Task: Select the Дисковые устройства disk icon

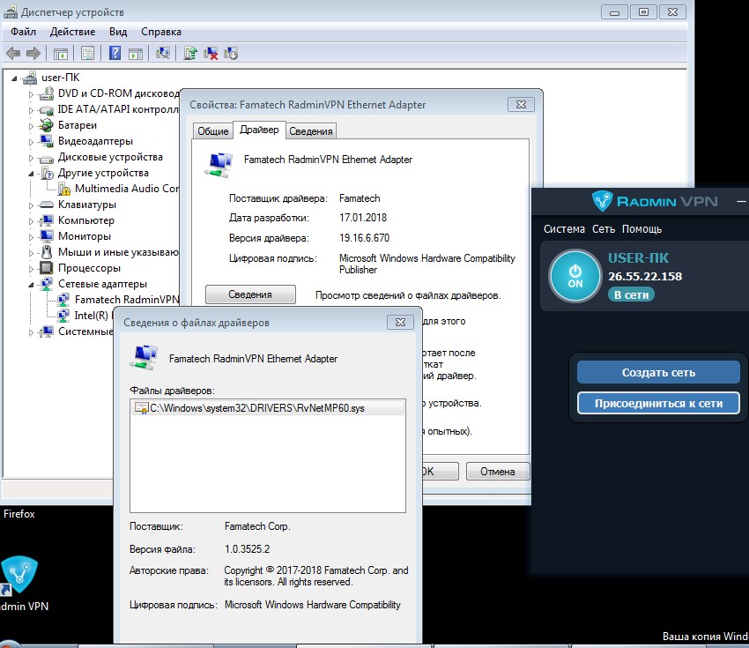Action: click(x=47, y=157)
